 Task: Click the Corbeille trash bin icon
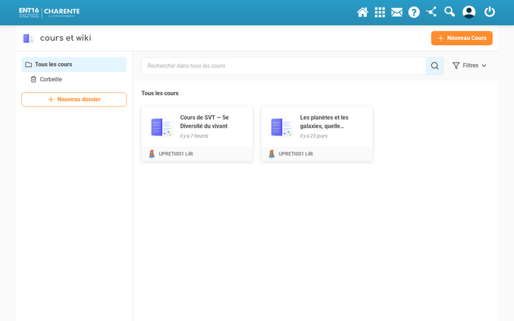pyautogui.click(x=33, y=79)
